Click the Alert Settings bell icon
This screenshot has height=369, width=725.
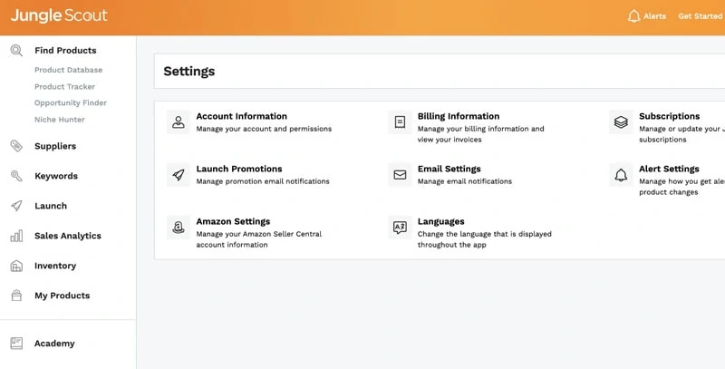point(621,175)
